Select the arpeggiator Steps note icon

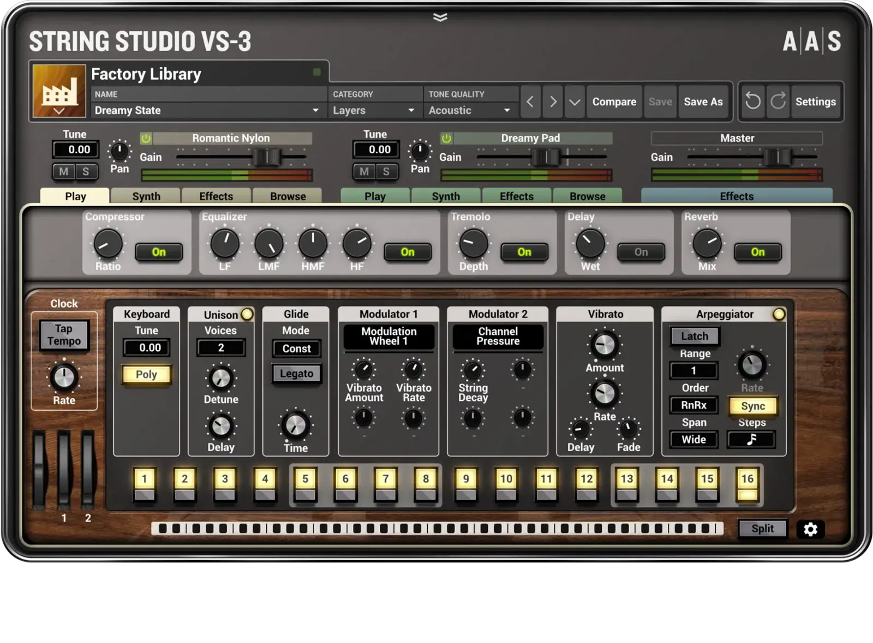point(751,440)
